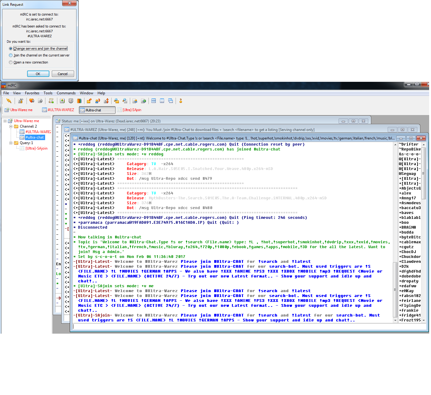
Task: Click the Connect lightning bolt toolbar icon
Action: [9, 101]
